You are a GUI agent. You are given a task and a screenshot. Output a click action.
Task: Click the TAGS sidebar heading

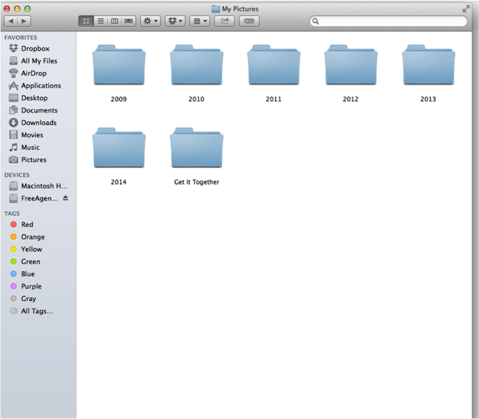click(12, 213)
